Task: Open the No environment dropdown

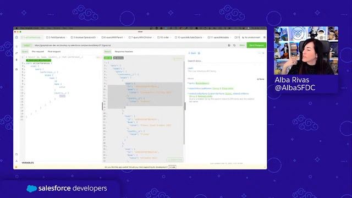Action: (x=251, y=37)
